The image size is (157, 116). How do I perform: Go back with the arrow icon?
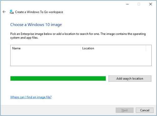[4, 12]
